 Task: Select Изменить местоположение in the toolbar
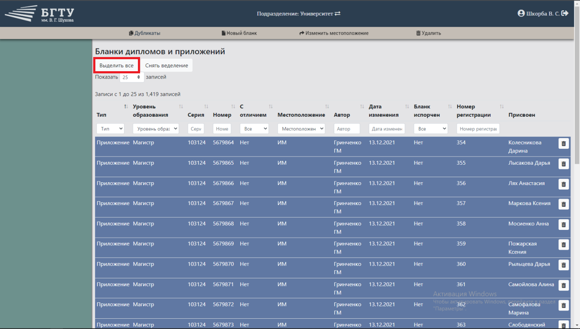tap(334, 33)
